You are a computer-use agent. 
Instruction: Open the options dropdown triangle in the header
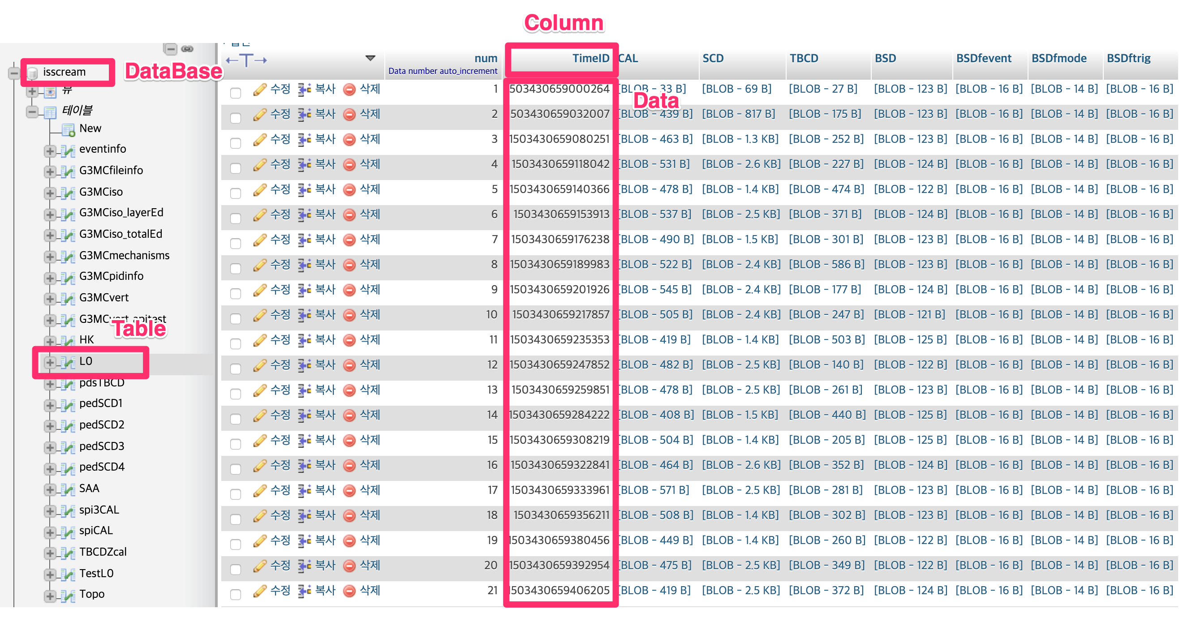point(370,58)
